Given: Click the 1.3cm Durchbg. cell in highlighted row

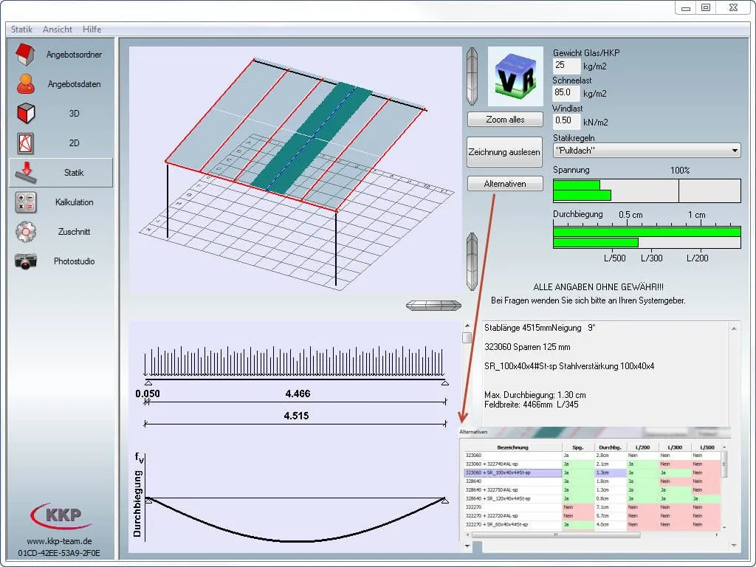Looking at the screenshot, I should [x=610, y=472].
